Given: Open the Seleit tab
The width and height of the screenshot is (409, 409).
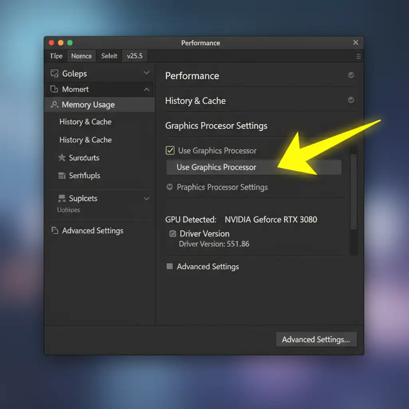Looking at the screenshot, I should (x=109, y=56).
